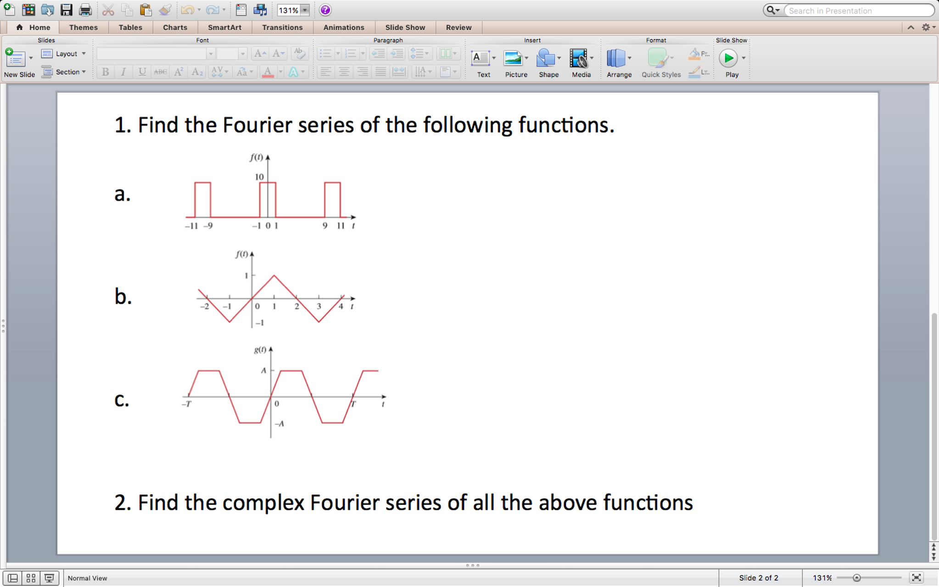Image resolution: width=939 pixels, height=587 pixels.
Task: Toggle Bold formatting
Action: 106,72
